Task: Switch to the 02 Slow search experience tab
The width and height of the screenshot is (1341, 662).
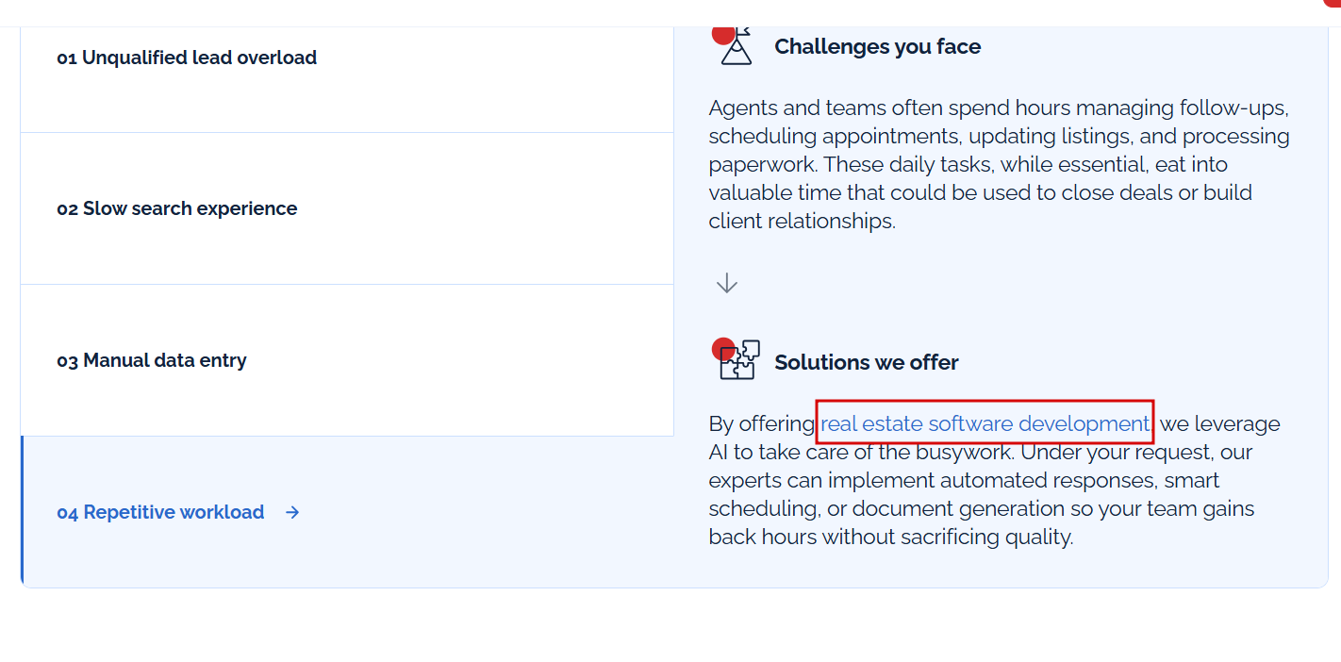Action: (x=347, y=208)
